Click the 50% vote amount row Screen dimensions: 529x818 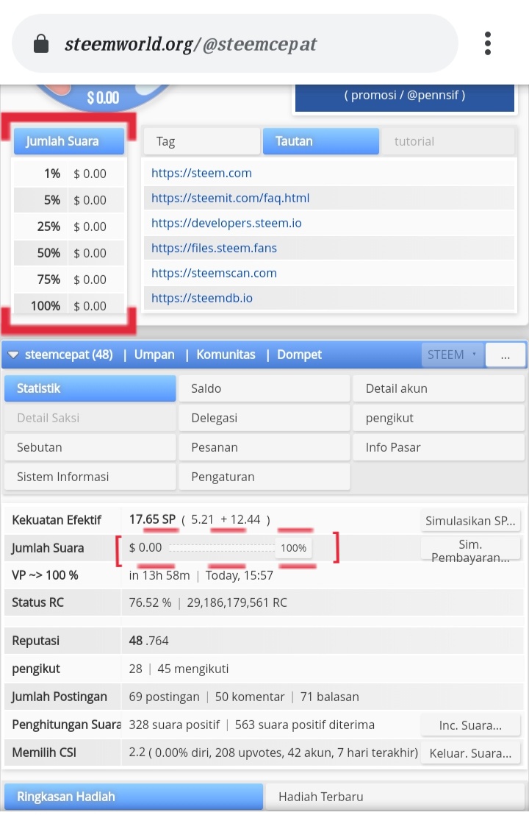(69, 253)
